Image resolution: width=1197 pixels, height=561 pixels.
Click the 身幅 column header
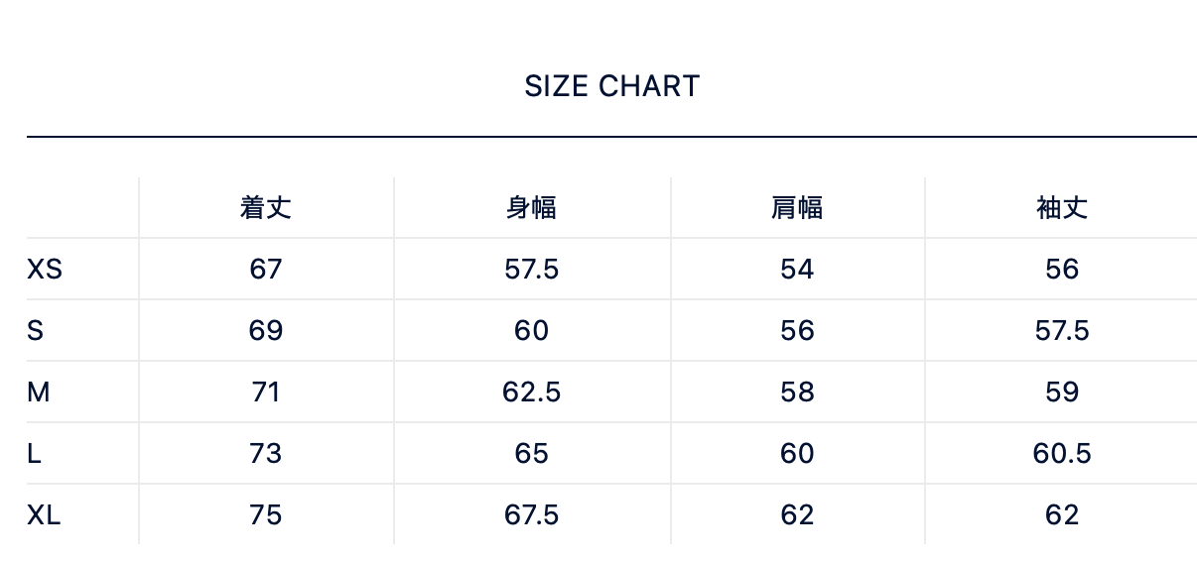[x=531, y=207]
